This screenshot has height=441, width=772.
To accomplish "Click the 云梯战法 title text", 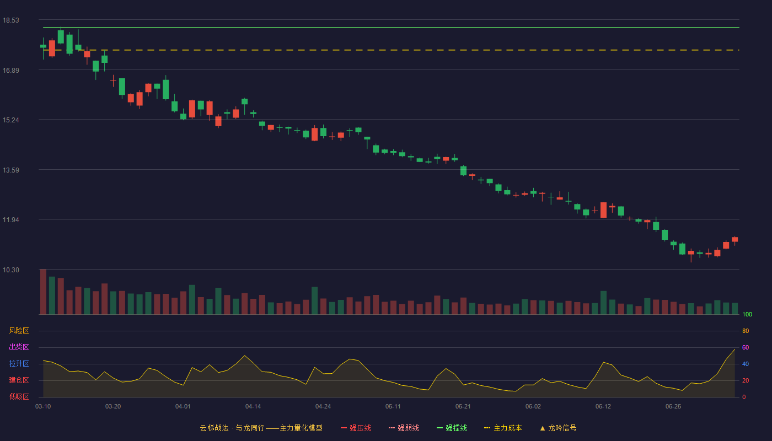I will pos(214,428).
